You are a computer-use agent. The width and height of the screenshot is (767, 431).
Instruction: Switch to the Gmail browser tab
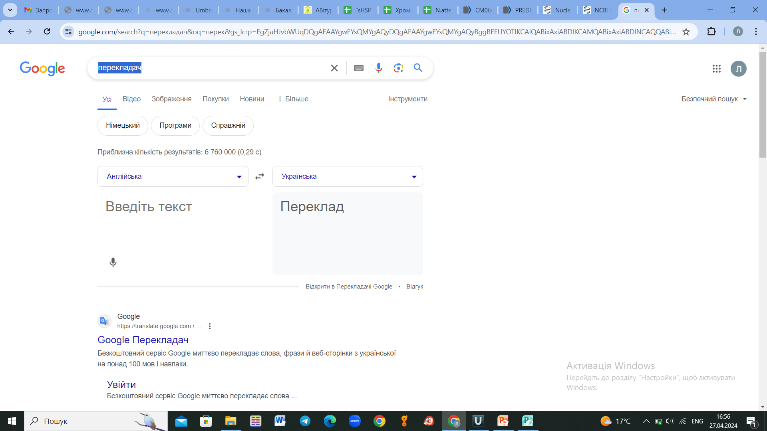pos(38,10)
